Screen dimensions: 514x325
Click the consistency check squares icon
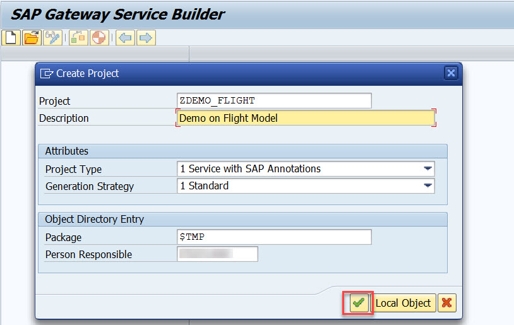tap(78, 38)
